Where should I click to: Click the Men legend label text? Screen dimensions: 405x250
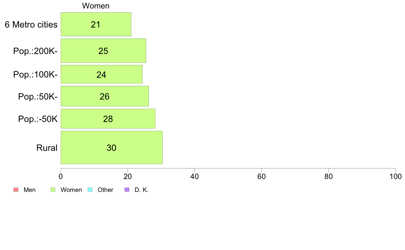[29, 190]
